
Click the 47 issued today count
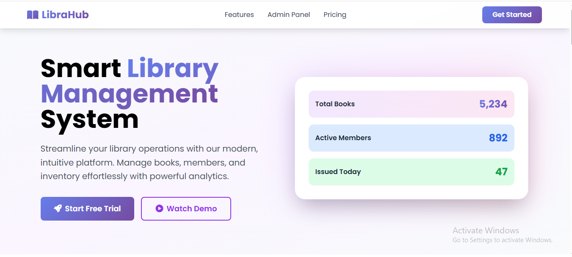click(501, 172)
